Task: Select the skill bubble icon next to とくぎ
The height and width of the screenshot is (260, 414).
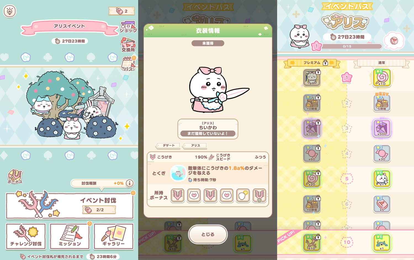Action: click(178, 173)
